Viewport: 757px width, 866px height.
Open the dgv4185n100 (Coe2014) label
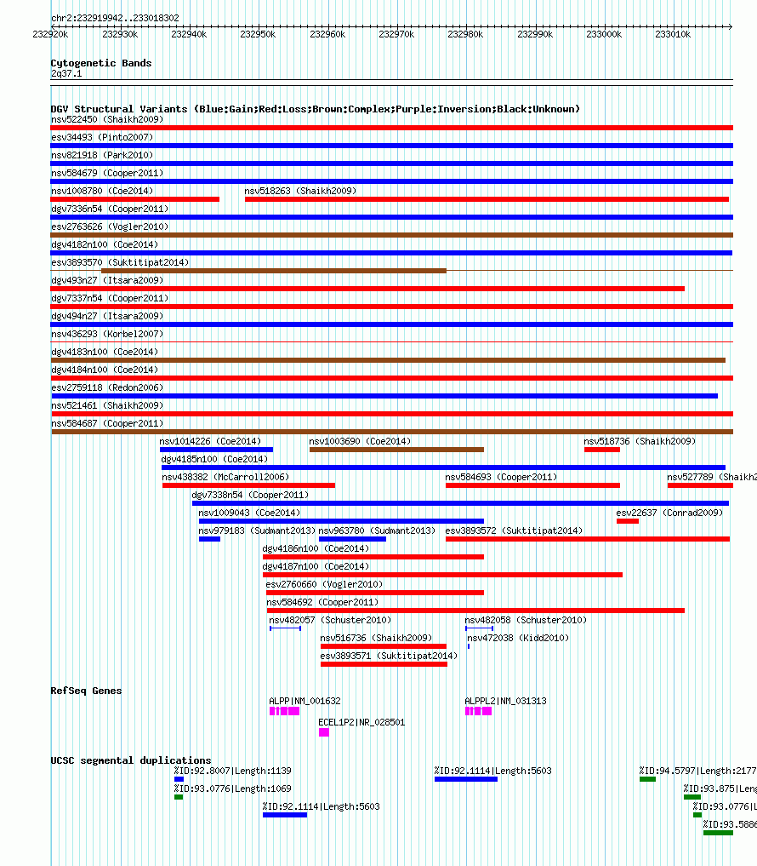coord(214,459)
